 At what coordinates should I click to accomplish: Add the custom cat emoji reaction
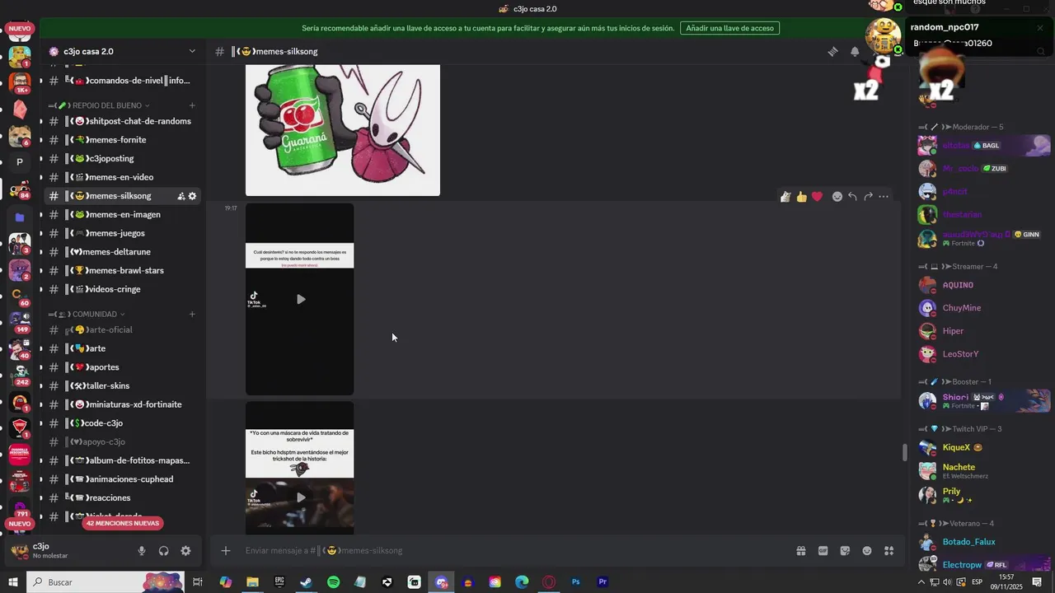tap(785, 197)
